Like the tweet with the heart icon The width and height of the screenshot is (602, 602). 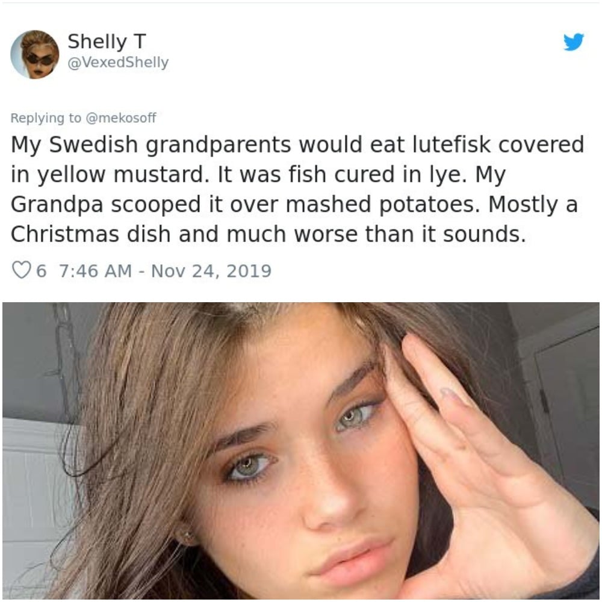[x=21, y=270]
